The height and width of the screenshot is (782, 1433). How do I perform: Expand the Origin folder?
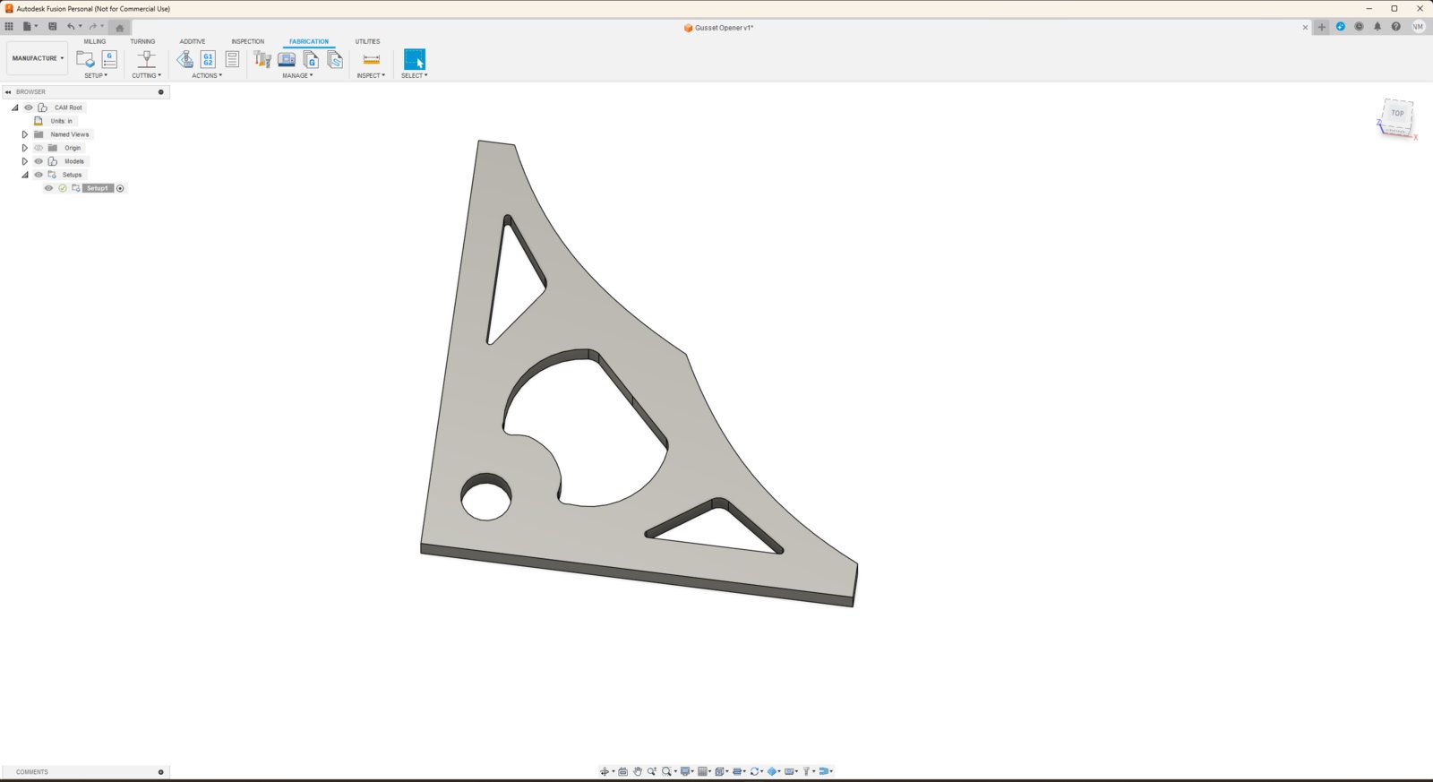pyautogui.click(x=25, y=148)
